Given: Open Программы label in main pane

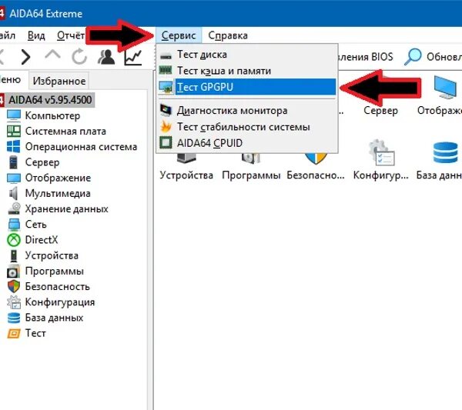Looking at the screenshot, I should 251,175.
